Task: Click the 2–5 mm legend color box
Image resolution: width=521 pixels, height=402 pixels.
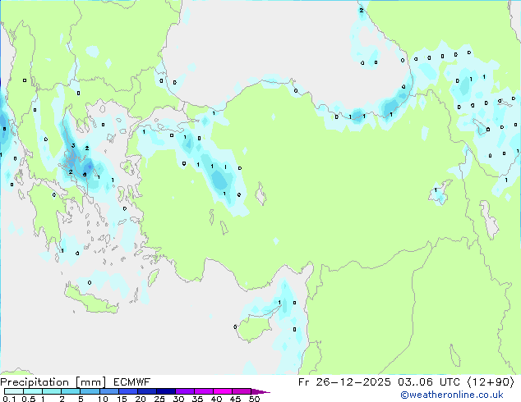Action: coord(71,391)
